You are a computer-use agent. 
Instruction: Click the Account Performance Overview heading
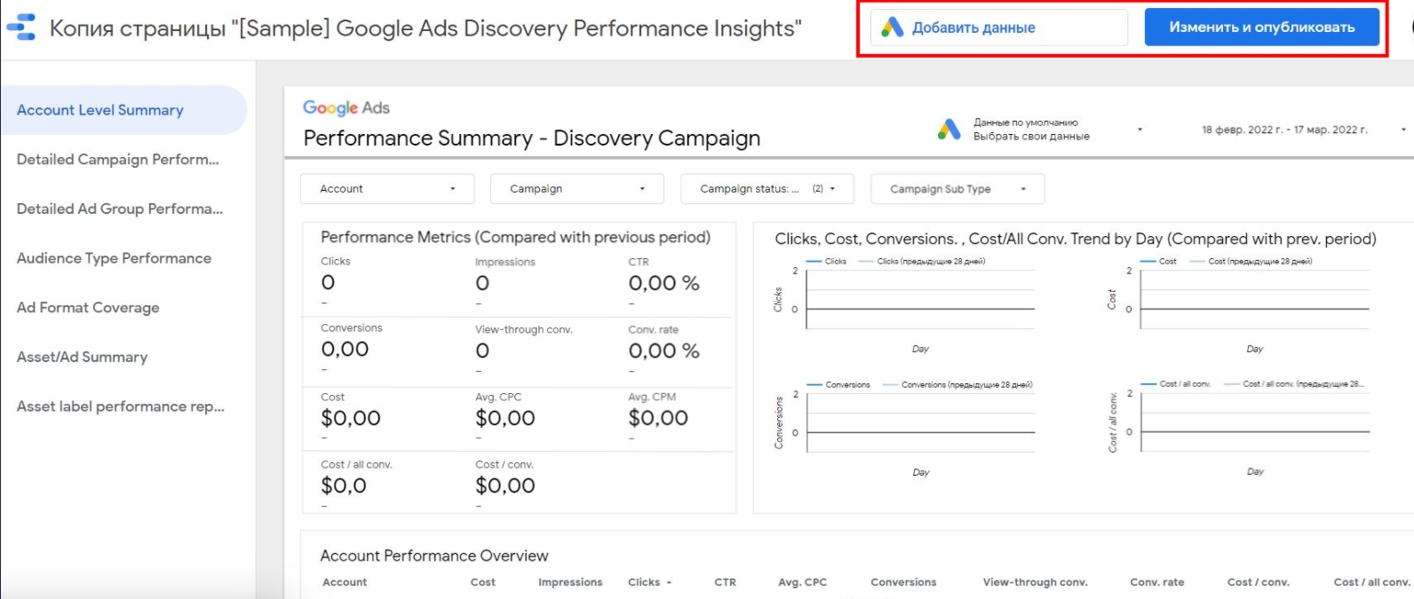click(434, 556)
